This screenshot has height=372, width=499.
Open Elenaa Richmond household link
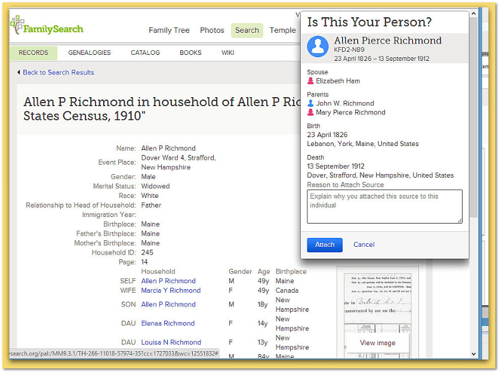point(168,323)
